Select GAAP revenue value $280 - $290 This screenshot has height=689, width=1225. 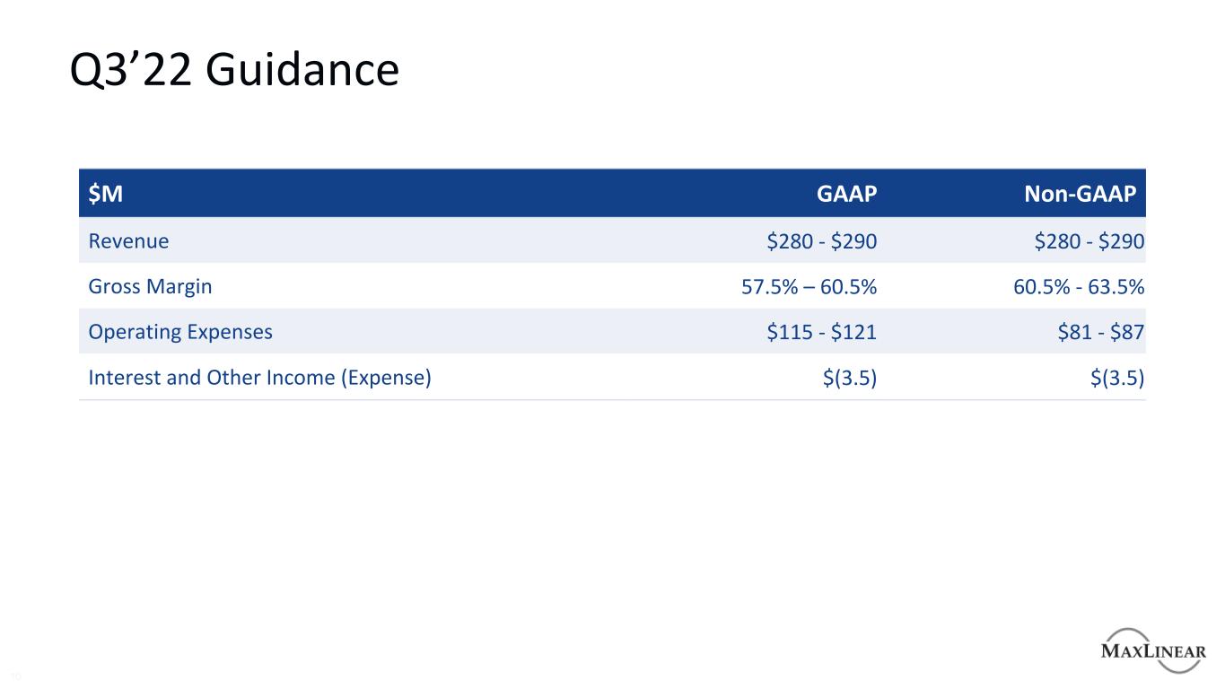tap(821, 241)
